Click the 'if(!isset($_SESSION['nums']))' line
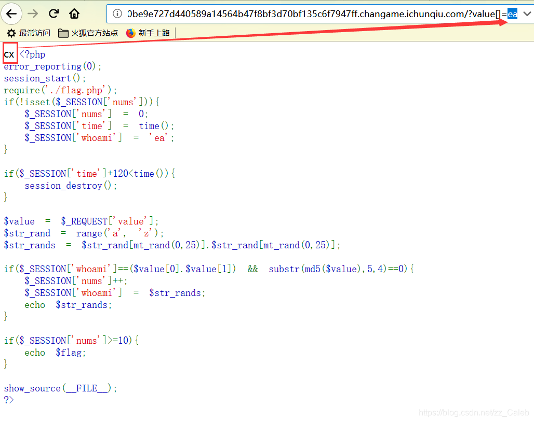 (x=82, y=102)
